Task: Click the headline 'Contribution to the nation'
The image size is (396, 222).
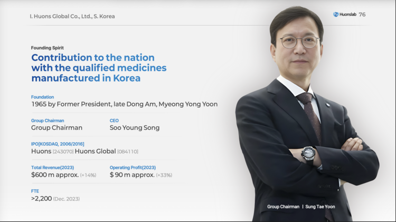Action: pyautogui.click(x=93, y=58)
